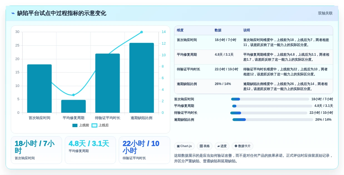Click the 平均修复周期 x-axis label

73,118
